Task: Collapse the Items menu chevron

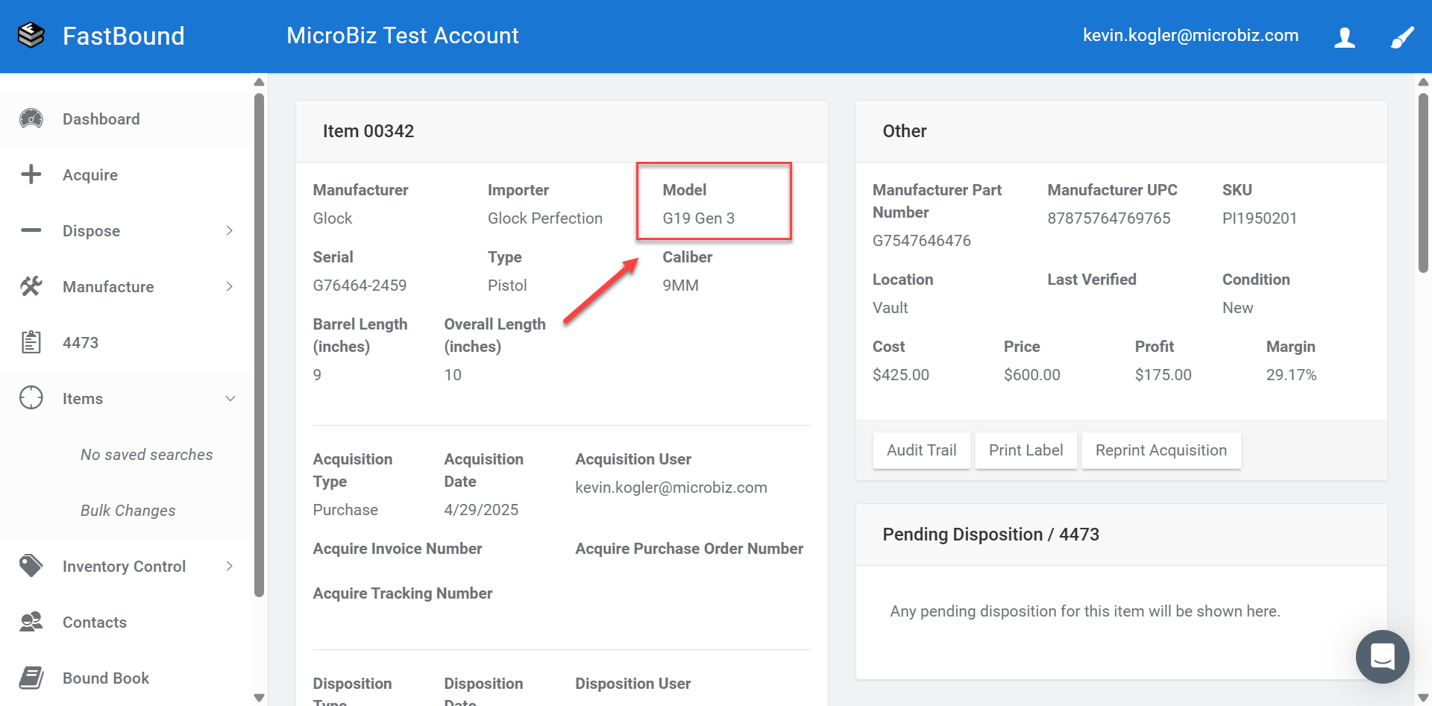Action: pyautogui.click(x=230, y=398)
